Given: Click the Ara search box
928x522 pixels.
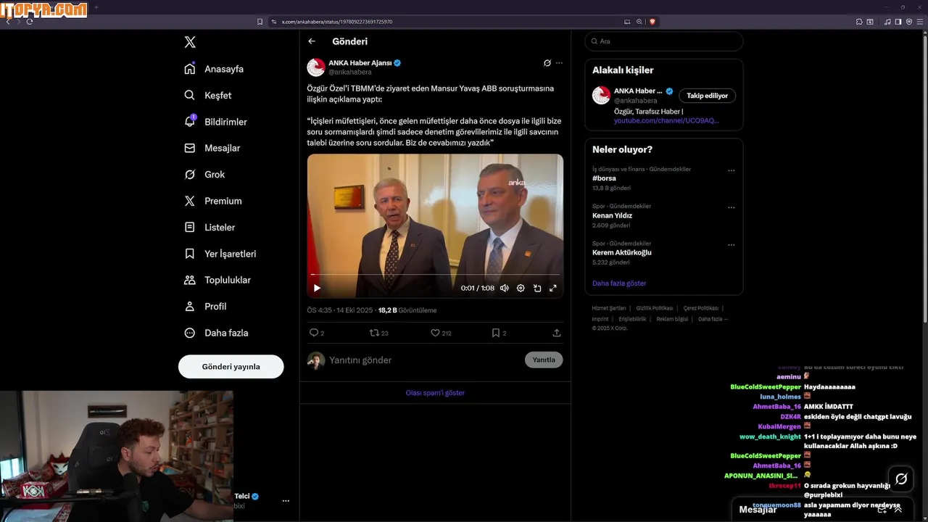Looking at the screenshot, I should point(664,41).
